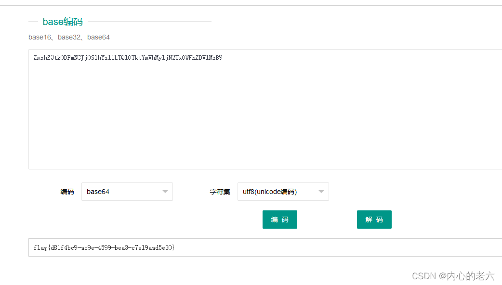Click the 字符集 label

[x=220, y=192]
